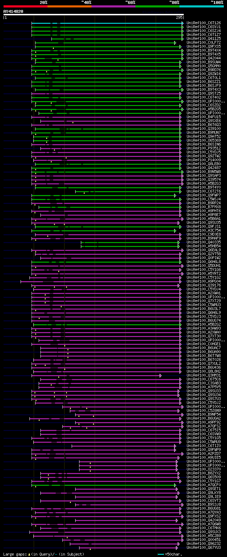Select hit label UniRef100_Q42044
This screenshot has height=557, width=227.
point(204,58)
